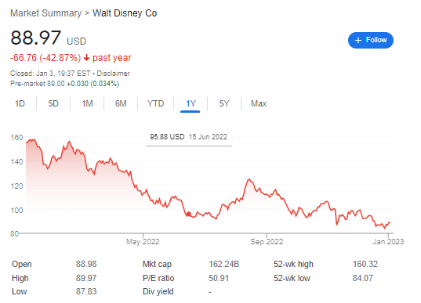Viewport: 421px width, 303px height.
Task: Click the May 2022 axis label
Action: click(143, 242)
